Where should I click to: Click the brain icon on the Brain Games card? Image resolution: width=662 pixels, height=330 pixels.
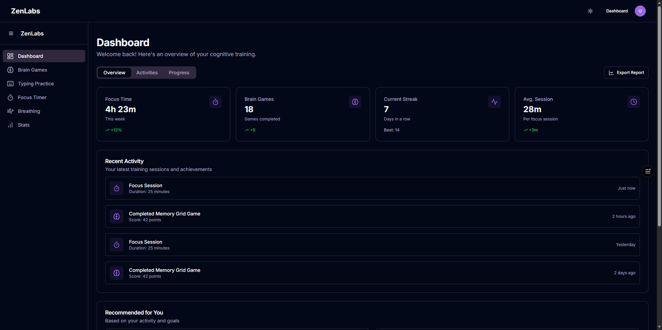click(x=355, y=102)
